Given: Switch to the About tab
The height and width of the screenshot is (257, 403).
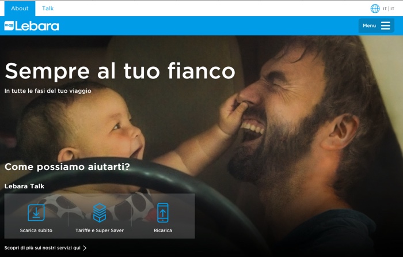Looking at the screenshot, I should pos(20,9).
